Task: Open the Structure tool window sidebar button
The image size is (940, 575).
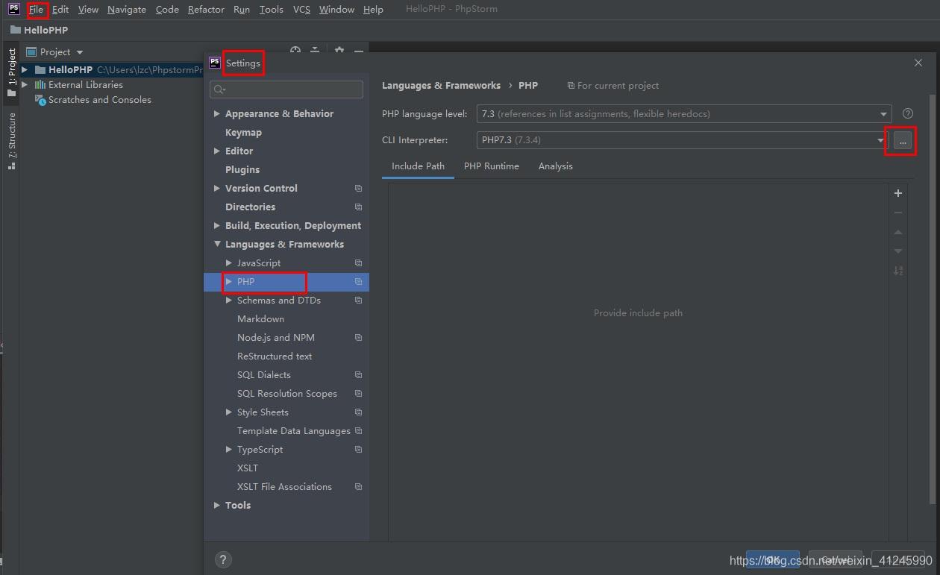Action: click(11, 140)
